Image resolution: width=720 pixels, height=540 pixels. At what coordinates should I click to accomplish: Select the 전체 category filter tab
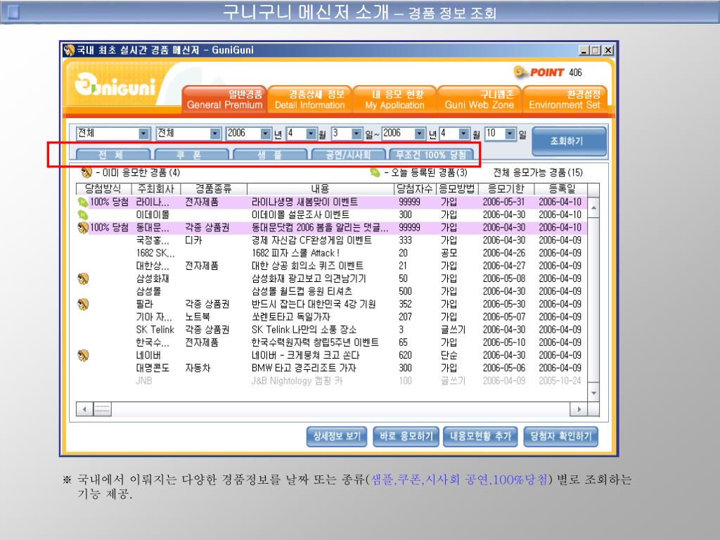coord(112,155)
